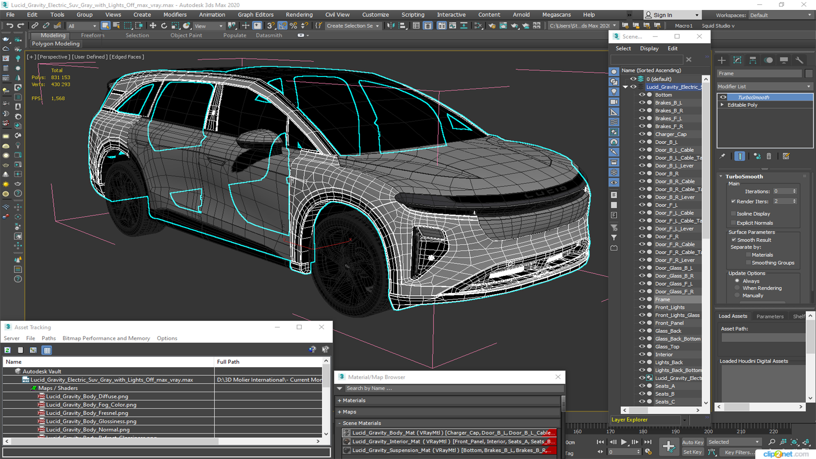Activate the Select and Move tool
The image size is (816, 459).
pos(153,26)
